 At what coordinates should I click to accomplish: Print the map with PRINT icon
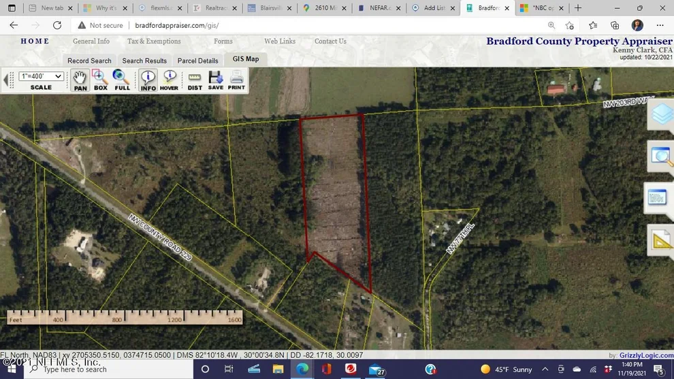click(236, 80)
